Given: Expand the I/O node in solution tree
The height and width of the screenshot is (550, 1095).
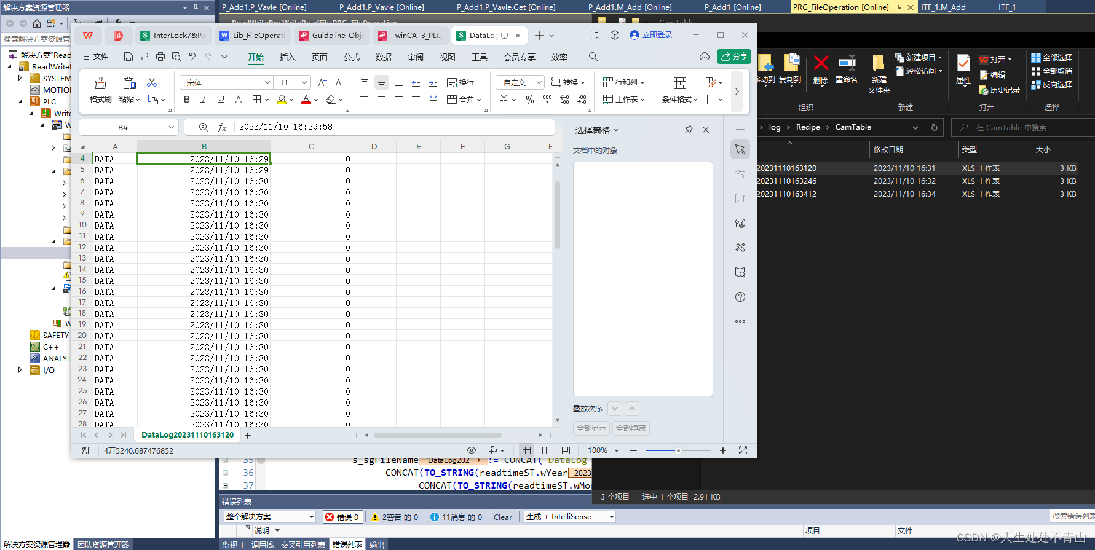Looking at the screenshot, I should click(20, 370).
